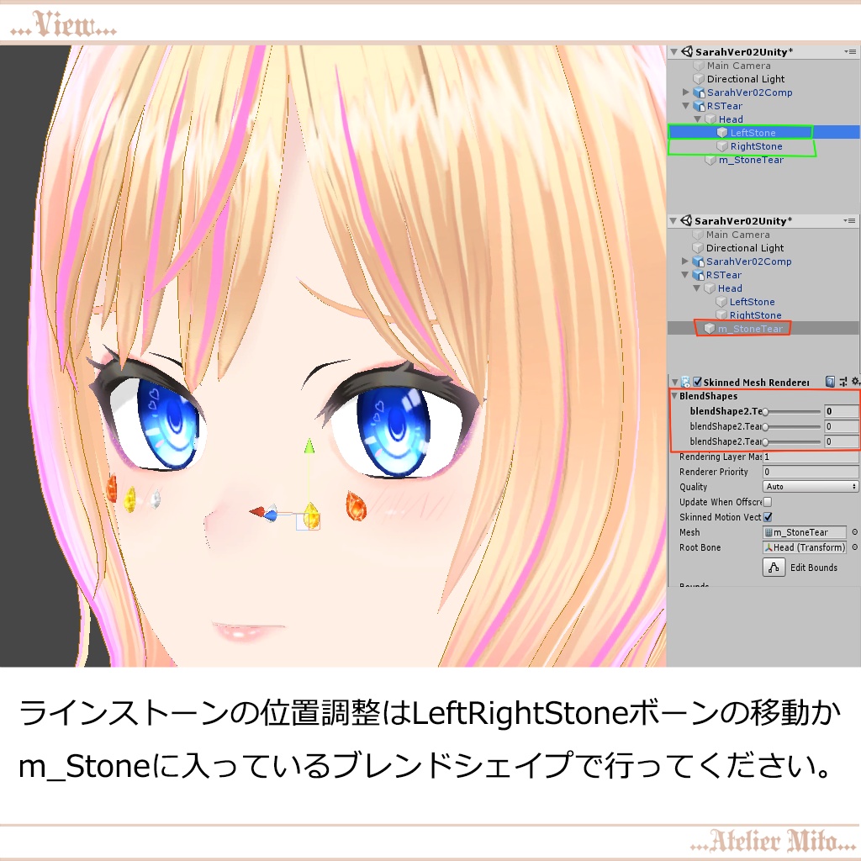The image size is (861, 861).
Task: Open the Skinned Mesh Renderer help icon
Action: pos(830,382)
